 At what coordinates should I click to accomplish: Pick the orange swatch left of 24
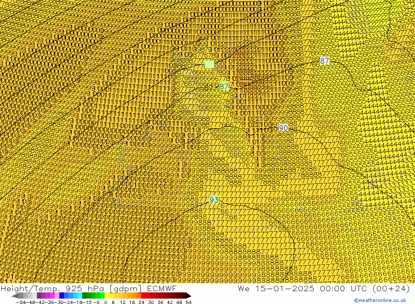coord(139,296)
